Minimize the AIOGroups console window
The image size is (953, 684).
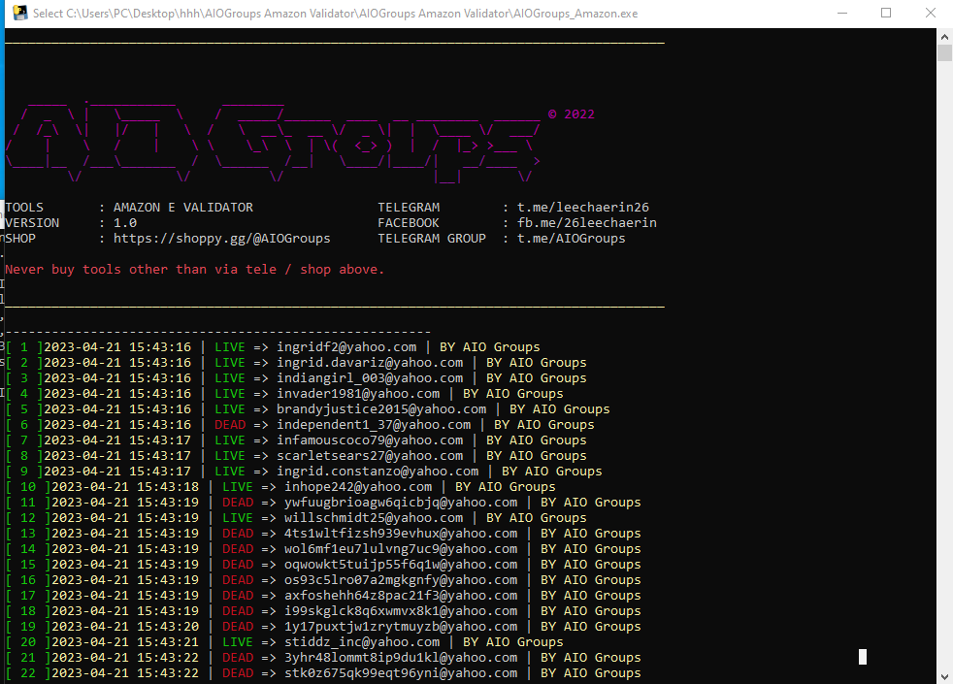point(841,14)
